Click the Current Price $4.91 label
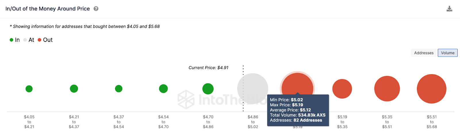This screenshot has width=460, height=137. pyautogui.click(x=208, y=68)
